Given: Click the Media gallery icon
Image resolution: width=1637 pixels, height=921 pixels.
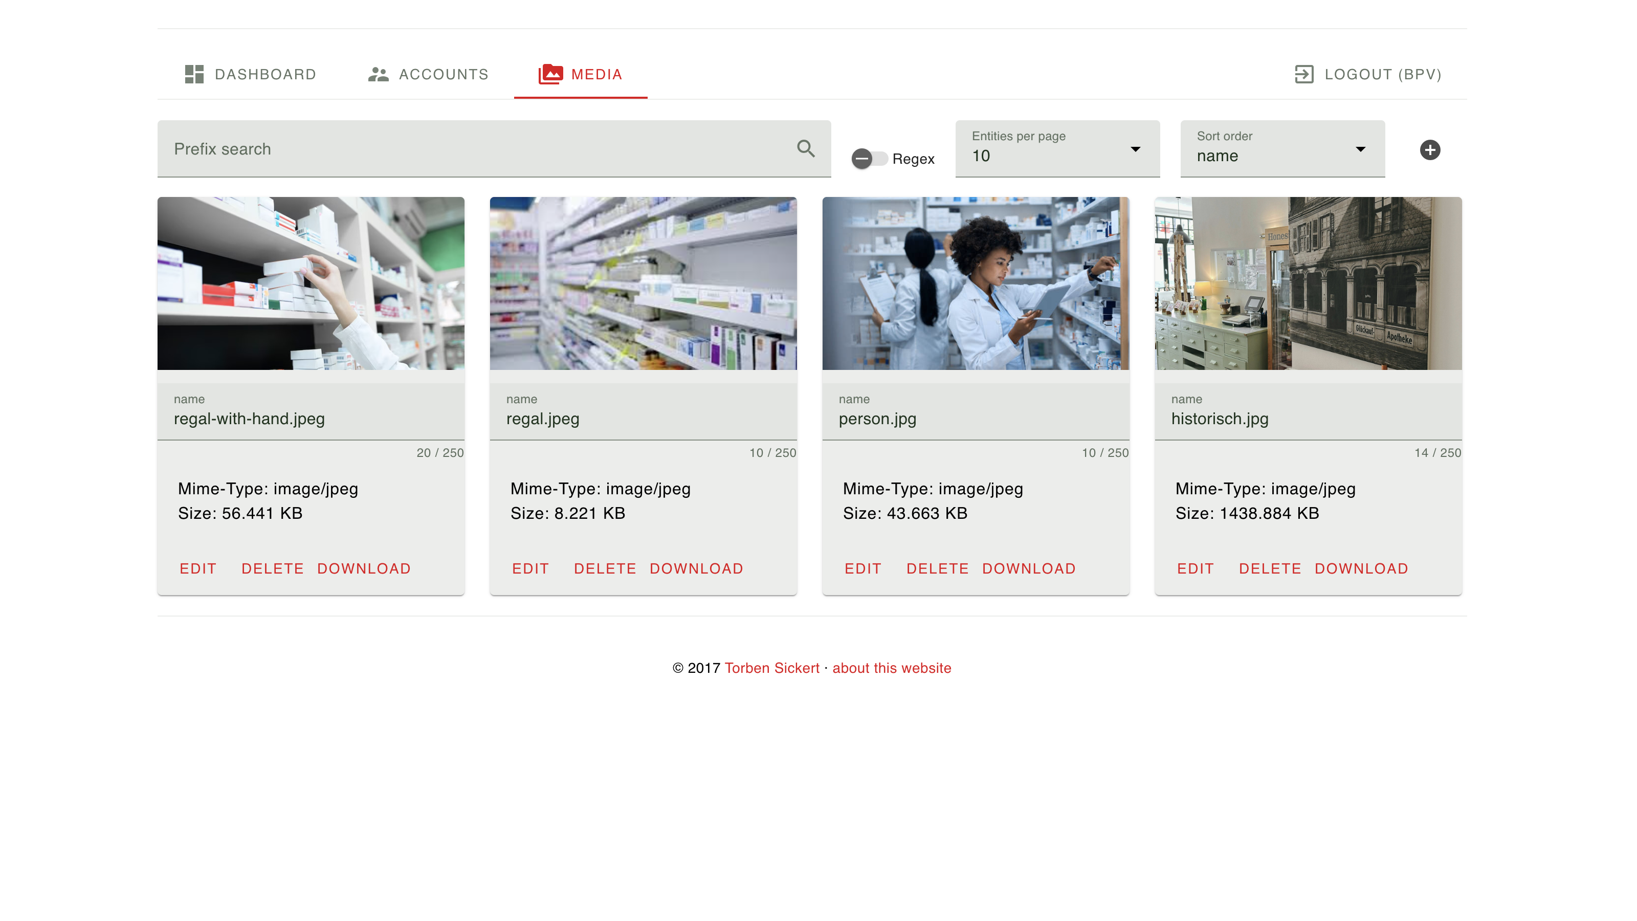Looking at the screenshot, I should point(550,74).
